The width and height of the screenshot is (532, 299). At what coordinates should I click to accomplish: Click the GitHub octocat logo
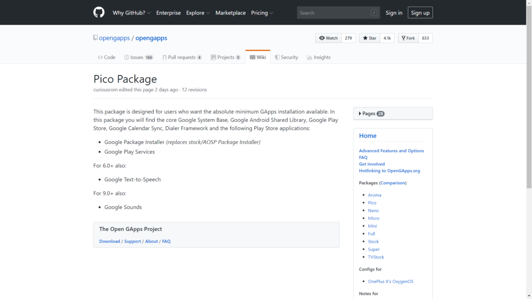(99, 12)
